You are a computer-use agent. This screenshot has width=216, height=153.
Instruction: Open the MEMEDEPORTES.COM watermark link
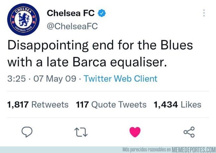194,150
